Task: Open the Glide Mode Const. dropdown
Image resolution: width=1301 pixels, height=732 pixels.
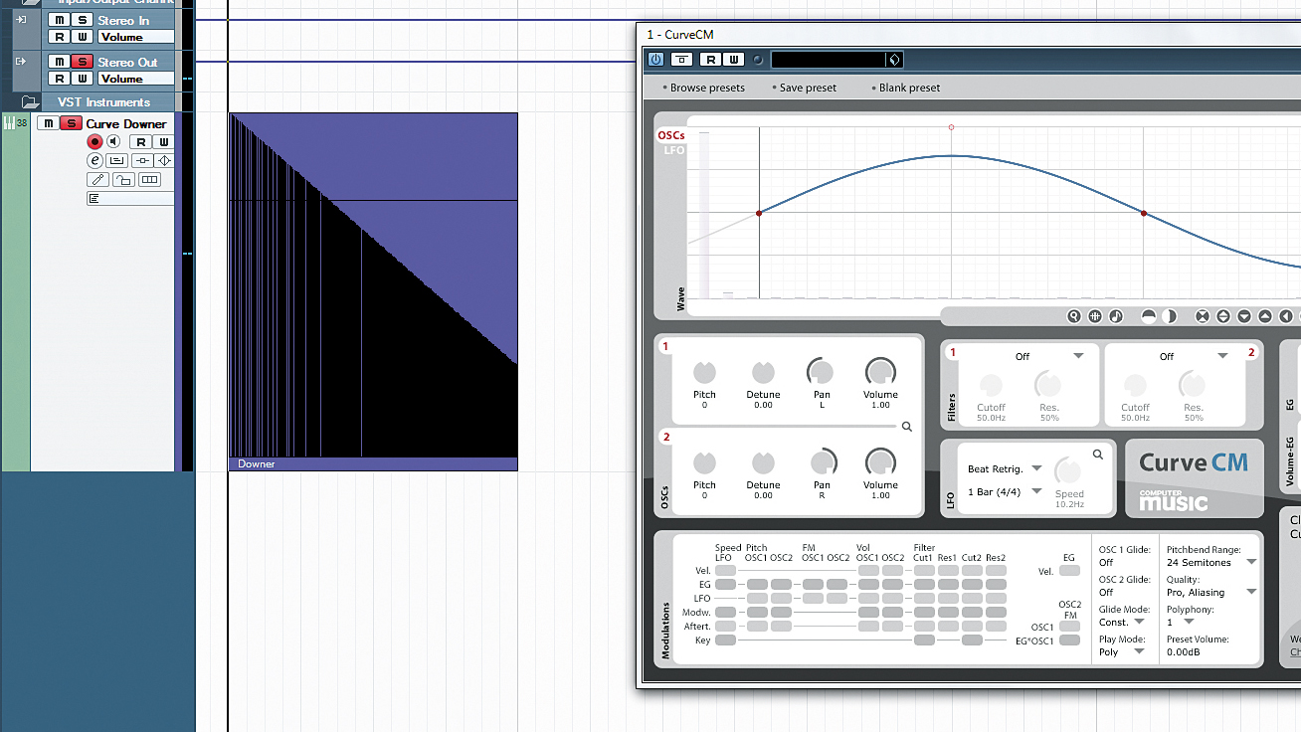Action: pos(1139,622)
